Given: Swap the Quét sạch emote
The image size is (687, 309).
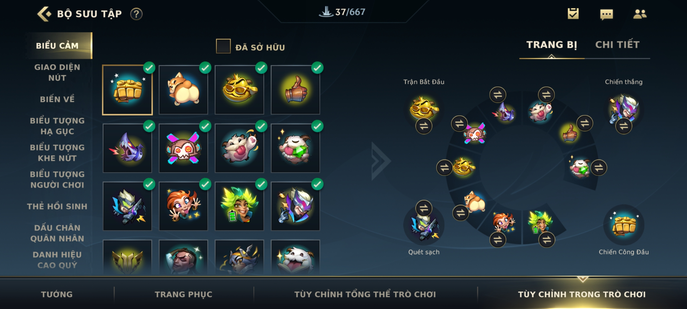Looking at the screenshot, I should click(424, 209).
